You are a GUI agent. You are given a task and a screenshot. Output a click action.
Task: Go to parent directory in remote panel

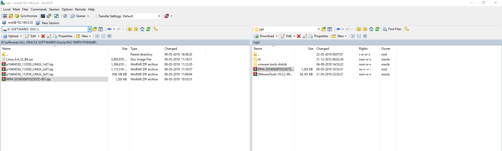tap(359, 29)
